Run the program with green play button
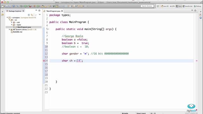The height and width of the screenshot is (114, 203). (x=25, y=6)
